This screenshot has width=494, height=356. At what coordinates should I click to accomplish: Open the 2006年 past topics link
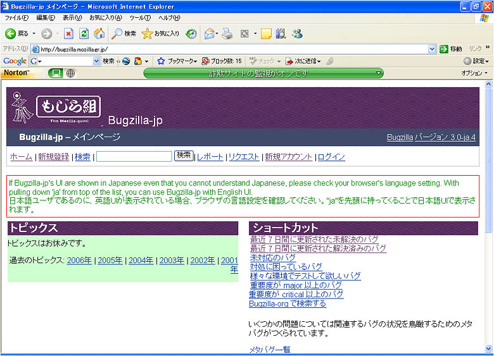pos(79,261)
